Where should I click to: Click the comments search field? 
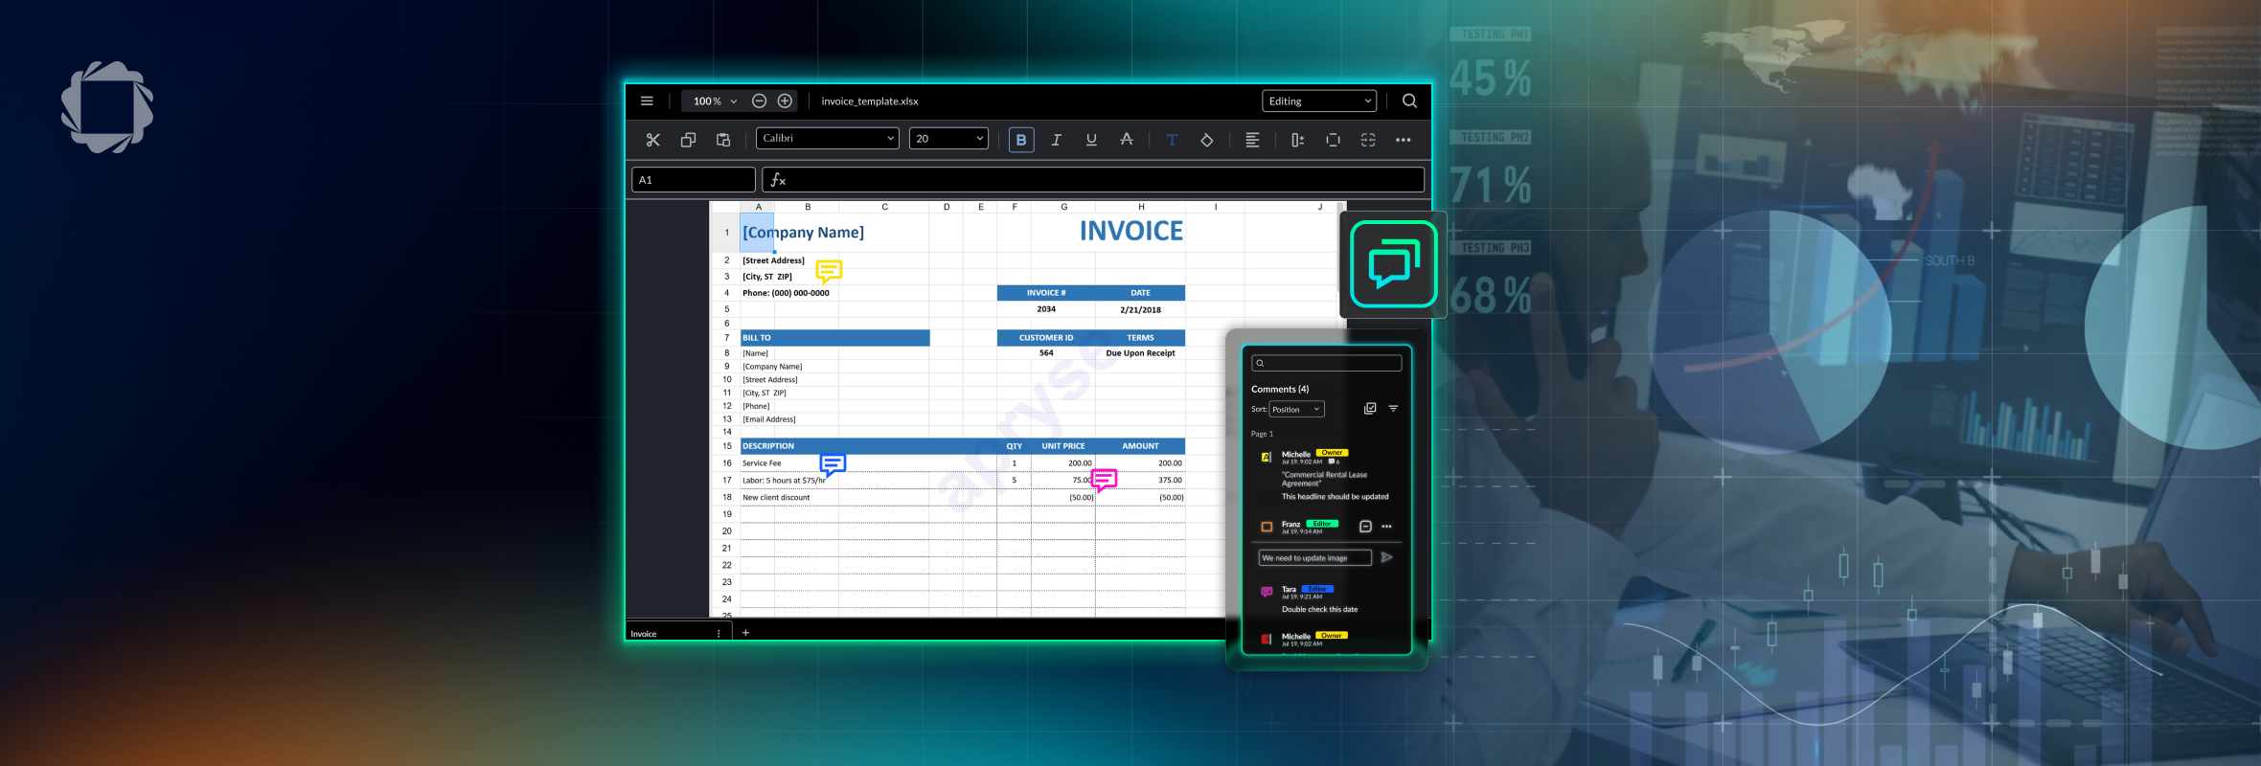[x=1326, y=363]
